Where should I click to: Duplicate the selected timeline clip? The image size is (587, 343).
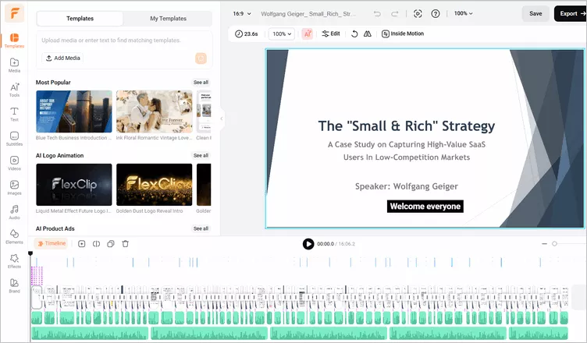click(x=111, y=244)
